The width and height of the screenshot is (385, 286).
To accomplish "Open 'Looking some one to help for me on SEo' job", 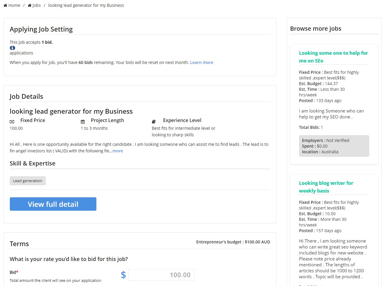I will [x=333, y=57].
